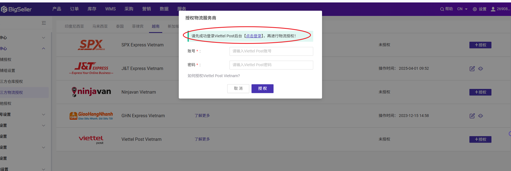Select 三方物流授权 in the sidebar
The image size is (511, 171).
pos(11,92)
